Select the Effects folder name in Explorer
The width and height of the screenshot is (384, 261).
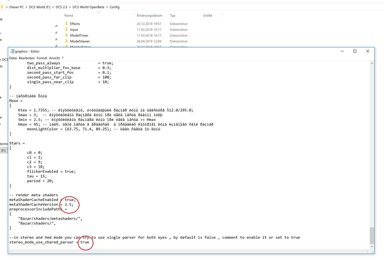tap(75, 24)
